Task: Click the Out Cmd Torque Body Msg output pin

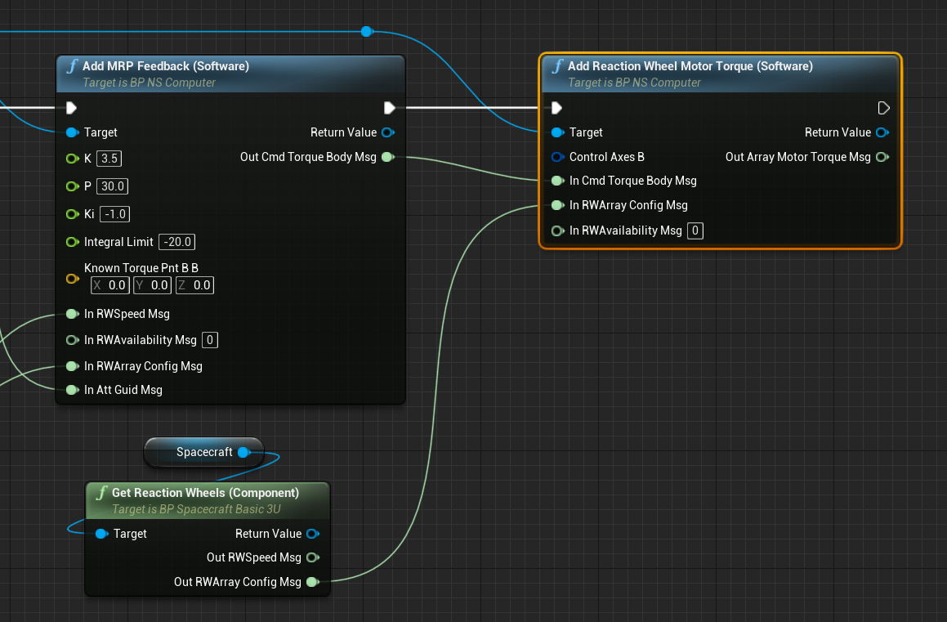Action: pyautogui.click(x=387, y=157)
